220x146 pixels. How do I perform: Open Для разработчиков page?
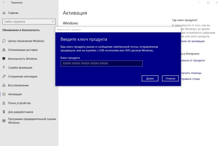click(20, 112)
